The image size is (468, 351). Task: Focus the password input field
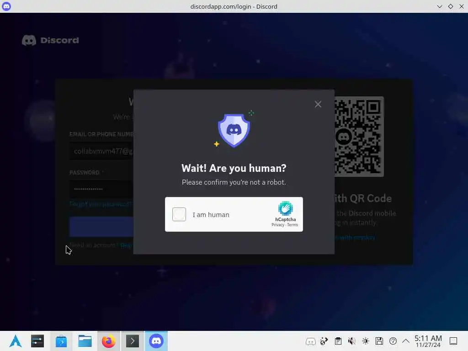[101, 189]
